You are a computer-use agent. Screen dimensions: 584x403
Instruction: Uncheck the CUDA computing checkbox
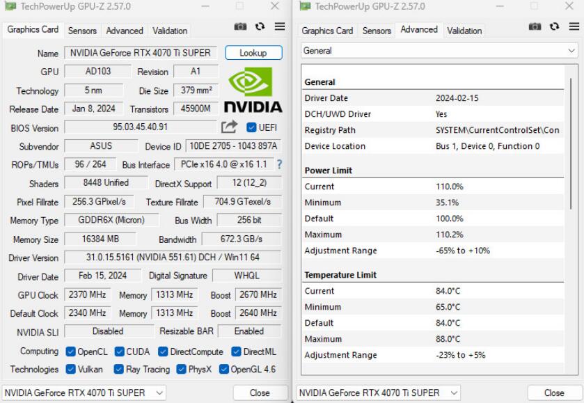coord(118,351)
